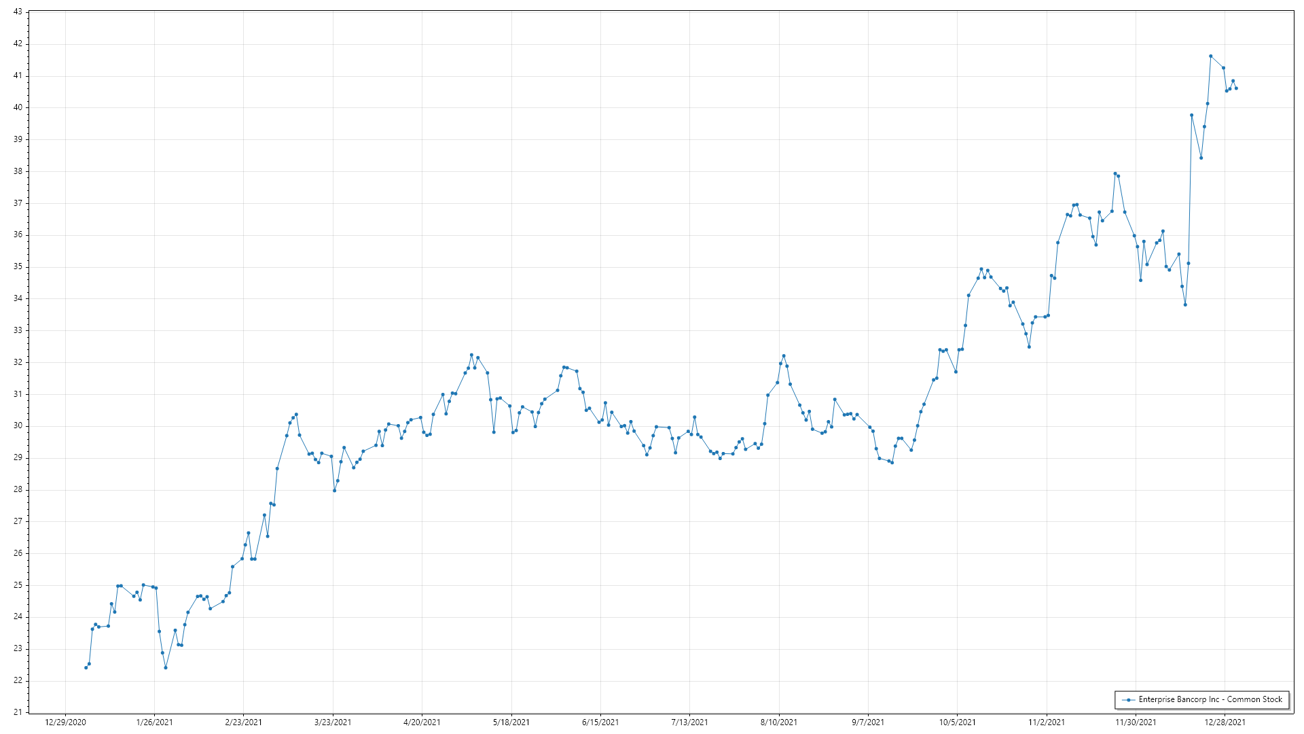This screenshot has width=1304, height=734.
Task: Click the 25 label on the y-axis
Action: 18,585
